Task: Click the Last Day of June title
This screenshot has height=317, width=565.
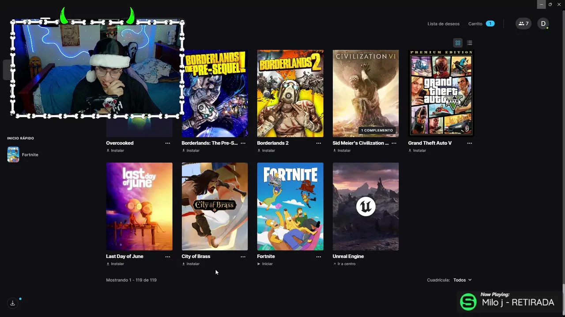Action: [x=124, y=256]
